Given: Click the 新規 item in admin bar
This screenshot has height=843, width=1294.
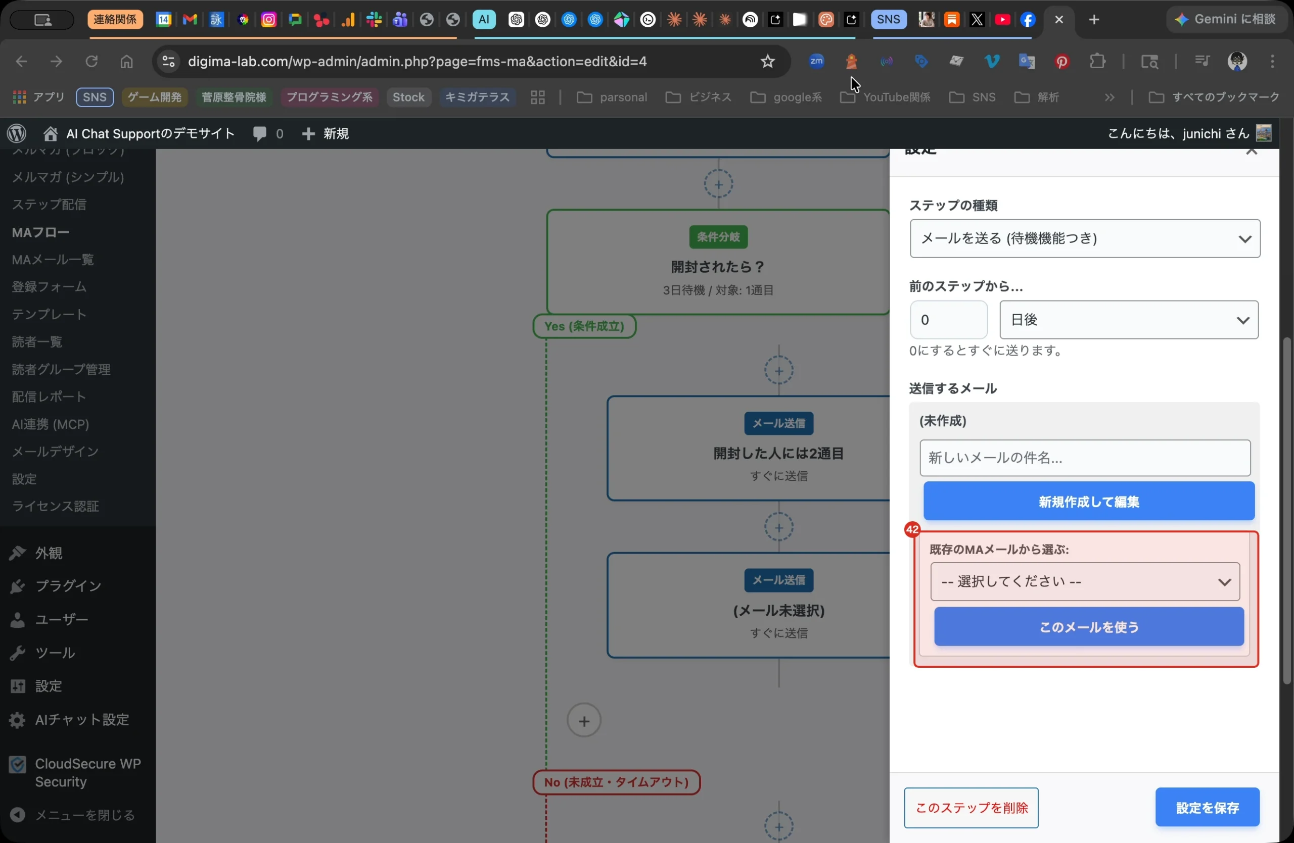Looking at the screenshot, I should pyautogui.click(x=325, y=134).
